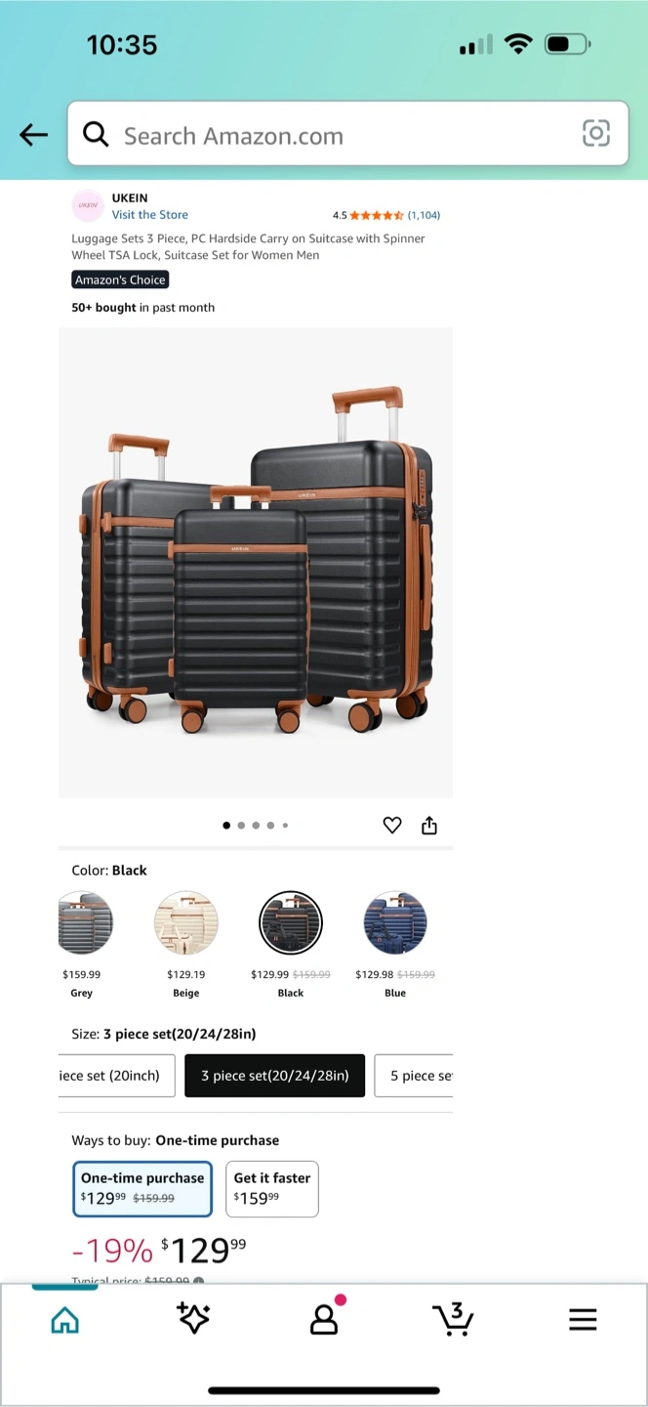Select Get it faster option
This screenshot has height=1407, width=648.
(272, 1188)
